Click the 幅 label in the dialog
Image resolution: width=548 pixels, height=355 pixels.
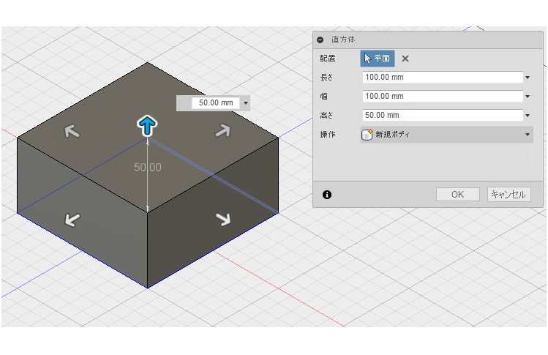click(x=324, y=96)
